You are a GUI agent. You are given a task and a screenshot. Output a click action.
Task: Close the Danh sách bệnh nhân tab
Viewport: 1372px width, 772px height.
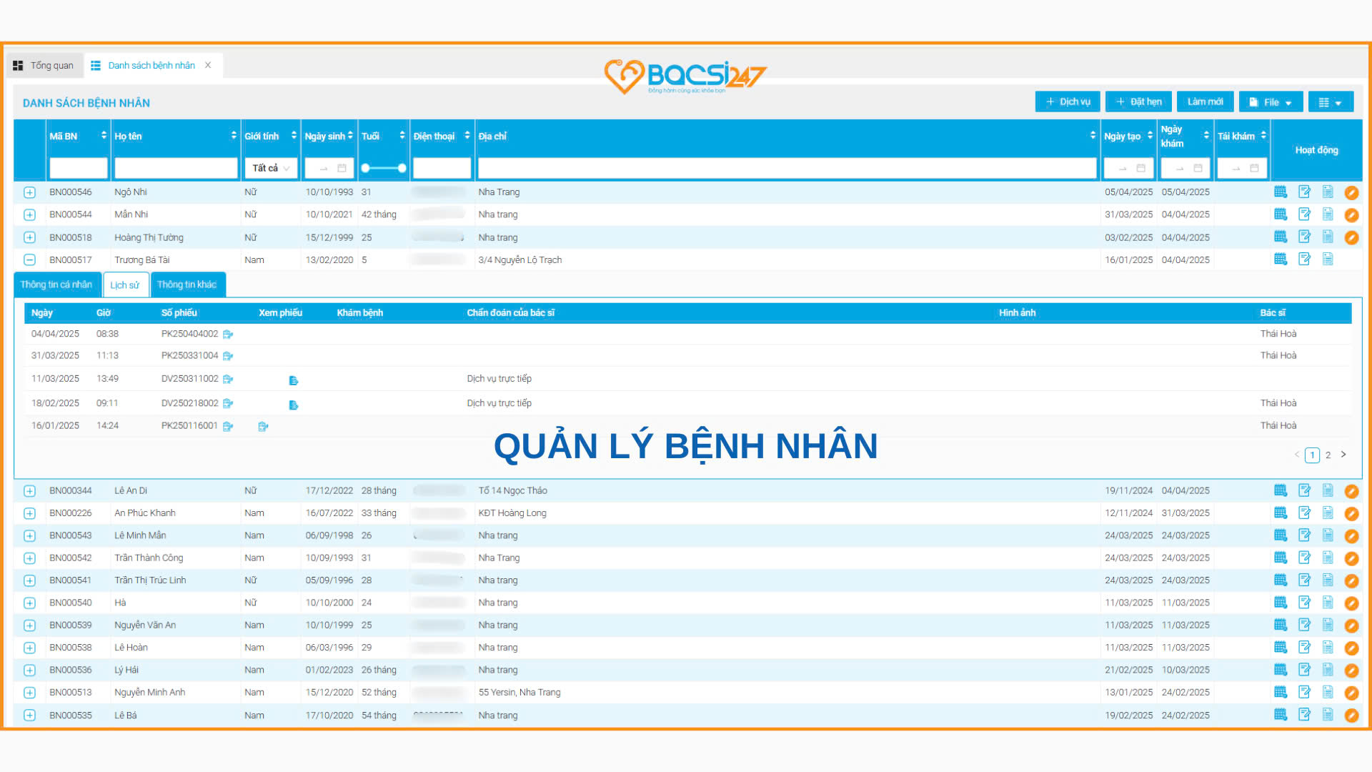(x=208, y=65)
